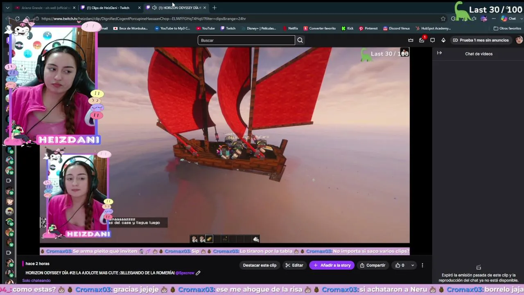Viewport: 524px width, 295px height.
Task: Click the magnifying glass search button
Action: coord(300,40)
